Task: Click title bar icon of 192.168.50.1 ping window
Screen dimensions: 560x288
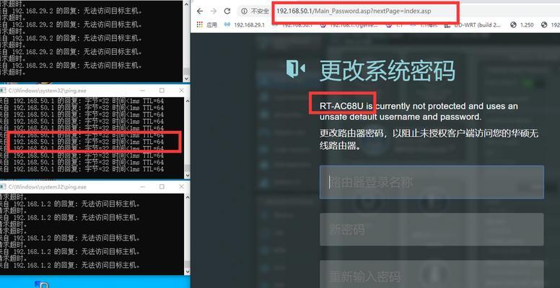Action: 3,91
